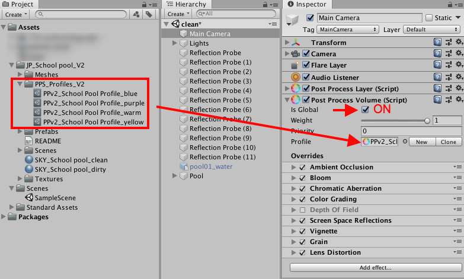Disable Flare Layer component checkbox
Viewport: 464px width, 279px height.
(x=306, y=65)
